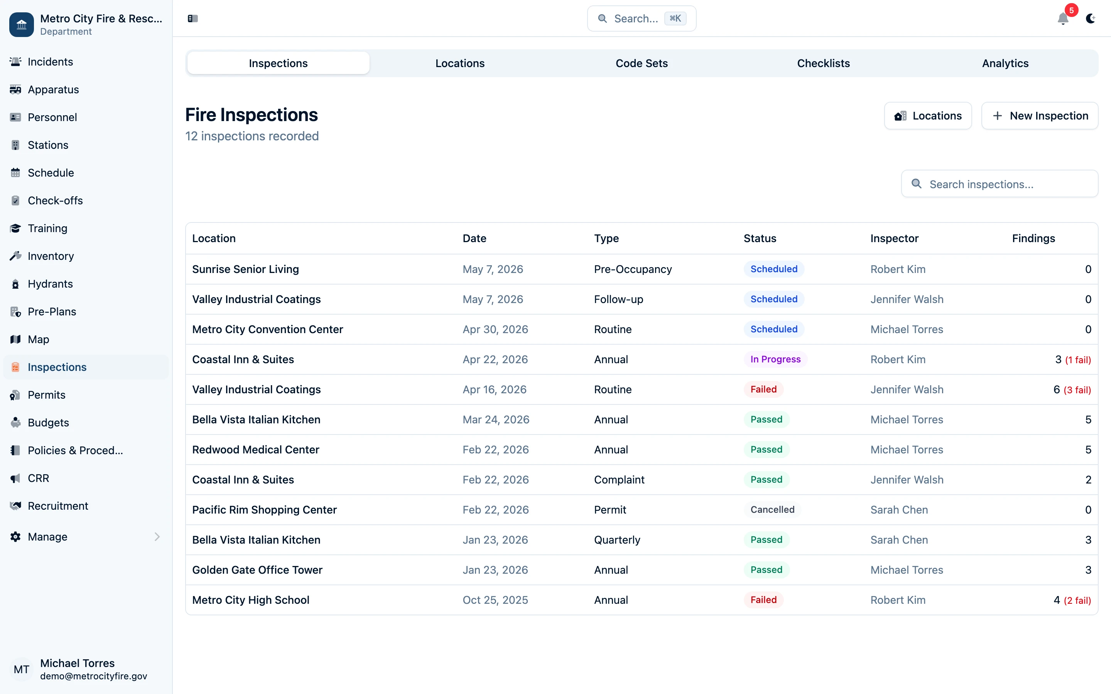Collapse the sidebar using the panel toggle
Screen dimensions: 1111x694
[x=192, y=19]
